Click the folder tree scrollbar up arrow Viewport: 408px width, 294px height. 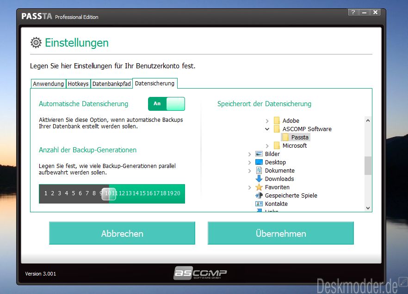pyautogui.click(x=368, y=120)
